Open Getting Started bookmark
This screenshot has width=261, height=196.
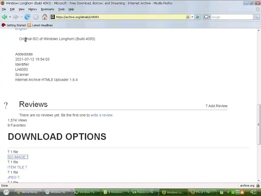coord(14,25)
